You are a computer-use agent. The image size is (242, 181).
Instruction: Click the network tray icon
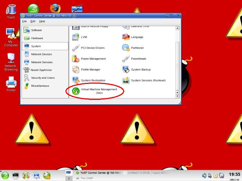[210, 176]
